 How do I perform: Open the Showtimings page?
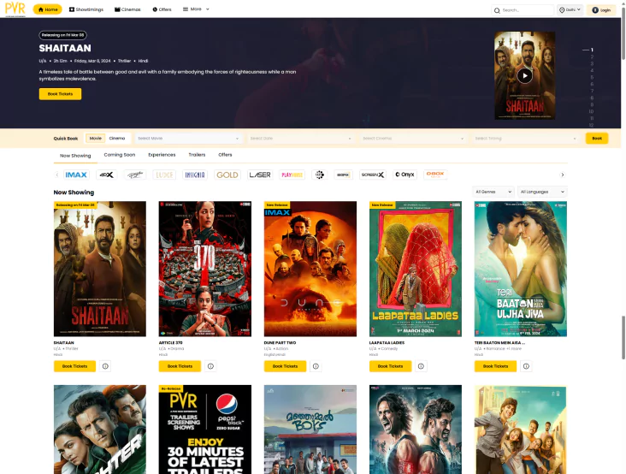pos(86,9)
